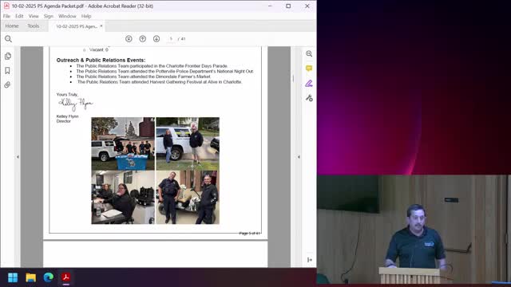Viewport: 511px width, 287px height.
Task: Click the Potterville National Night Out bullet
Action: [164, 71]
